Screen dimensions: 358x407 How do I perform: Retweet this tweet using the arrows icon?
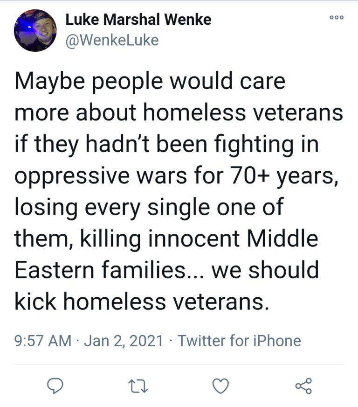pos(138,386)
